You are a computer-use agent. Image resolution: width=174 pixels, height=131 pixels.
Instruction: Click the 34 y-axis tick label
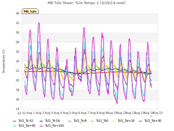[x=17, y=13]
